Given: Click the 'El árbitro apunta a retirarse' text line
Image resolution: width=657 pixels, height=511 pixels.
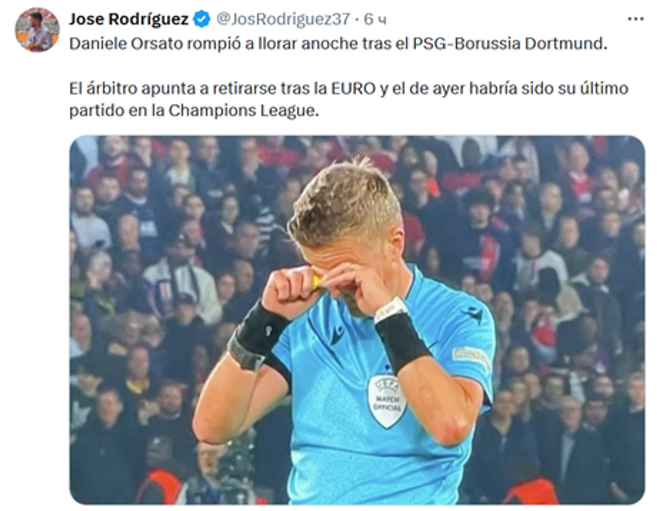Looking at the screenshot, I should tap(348, 88).
